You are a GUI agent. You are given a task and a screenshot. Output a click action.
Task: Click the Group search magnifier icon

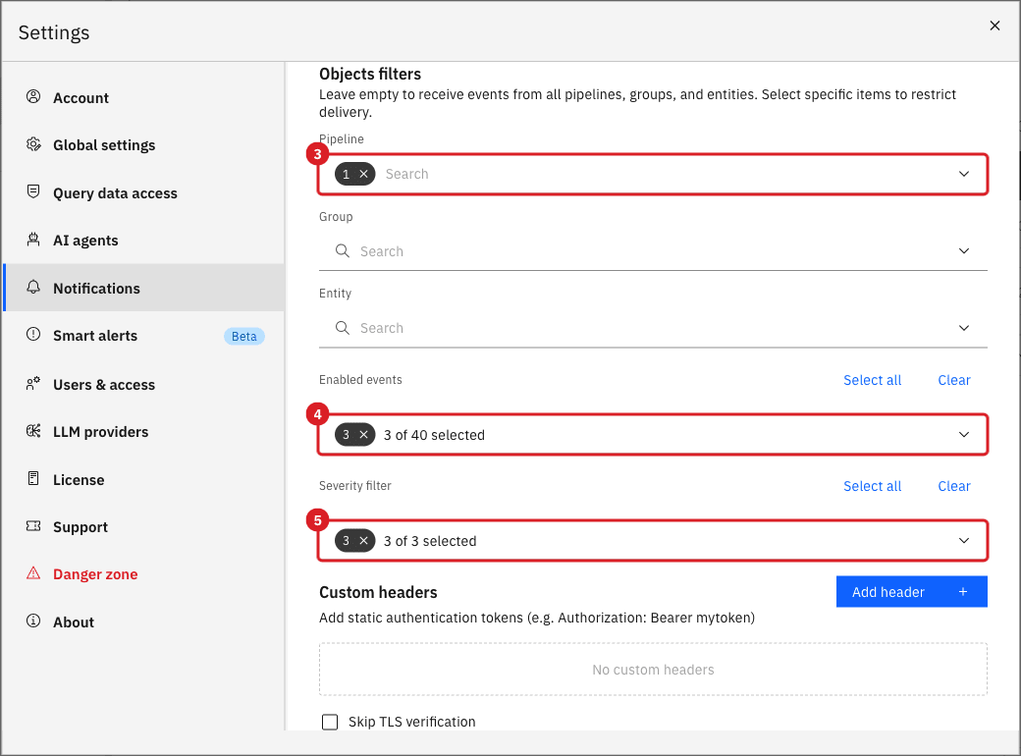343,250
